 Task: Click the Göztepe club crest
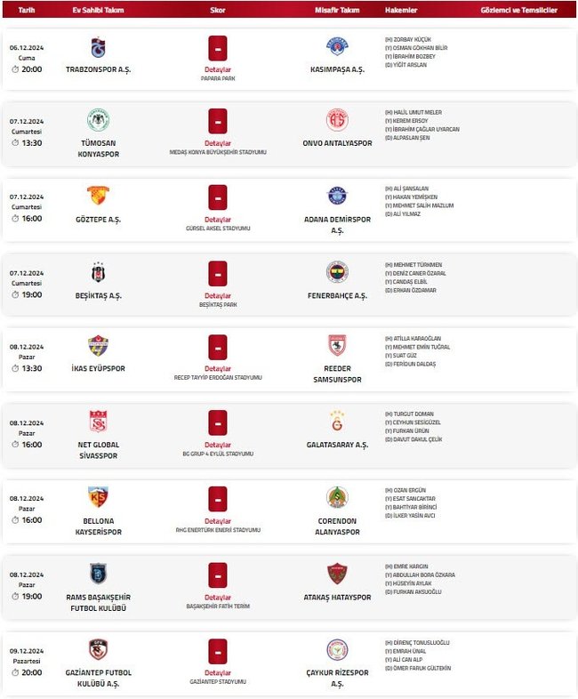coord(98,196)
